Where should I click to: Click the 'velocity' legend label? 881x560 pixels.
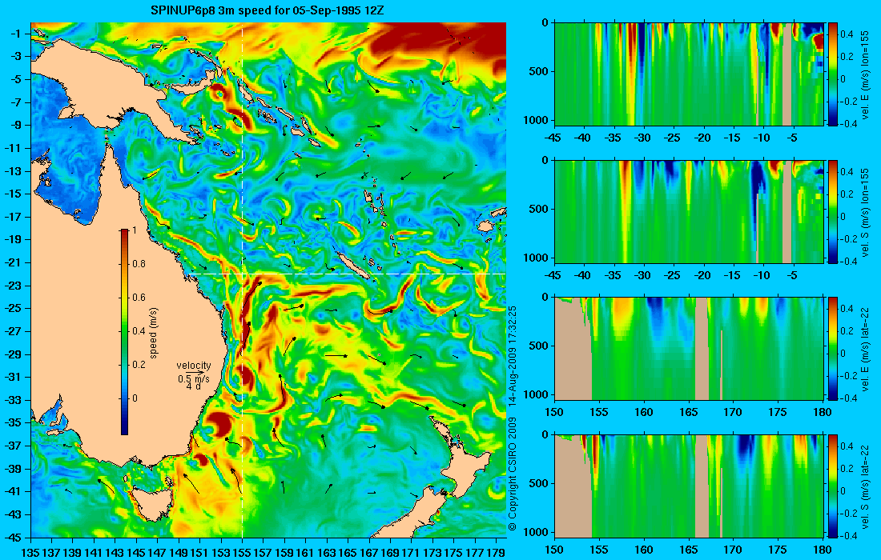pos(193,366)
